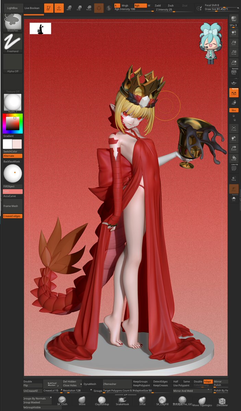Adjust Rgb Intensity slider

(x=134, y=10)
